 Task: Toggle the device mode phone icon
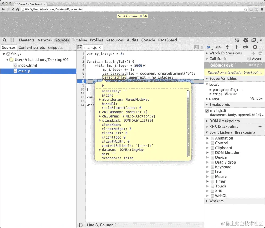[12, 40]
